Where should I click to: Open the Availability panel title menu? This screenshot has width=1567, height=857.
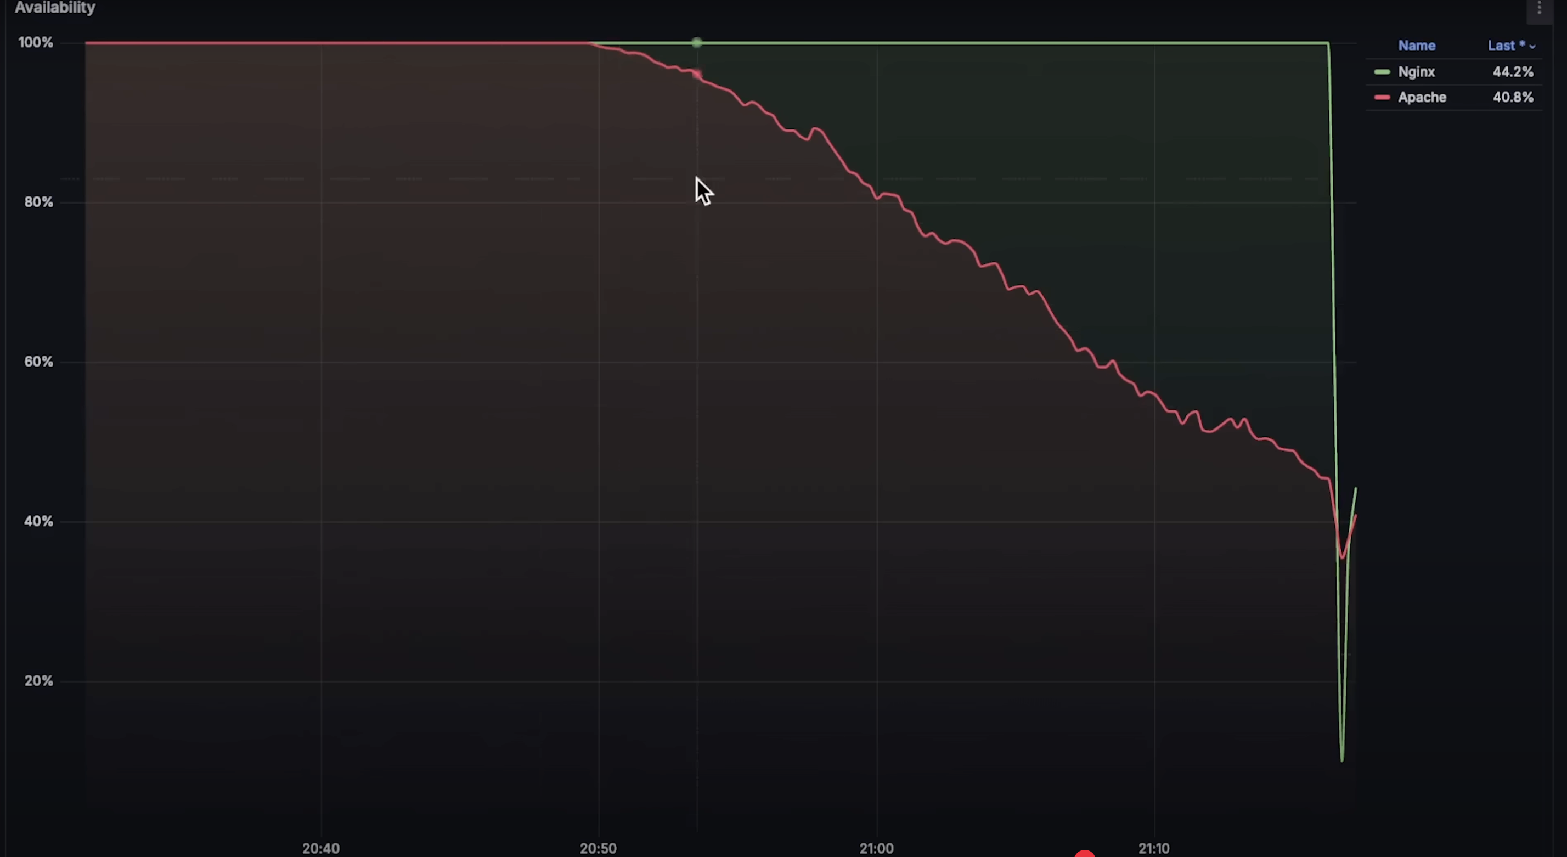(55, 8)
